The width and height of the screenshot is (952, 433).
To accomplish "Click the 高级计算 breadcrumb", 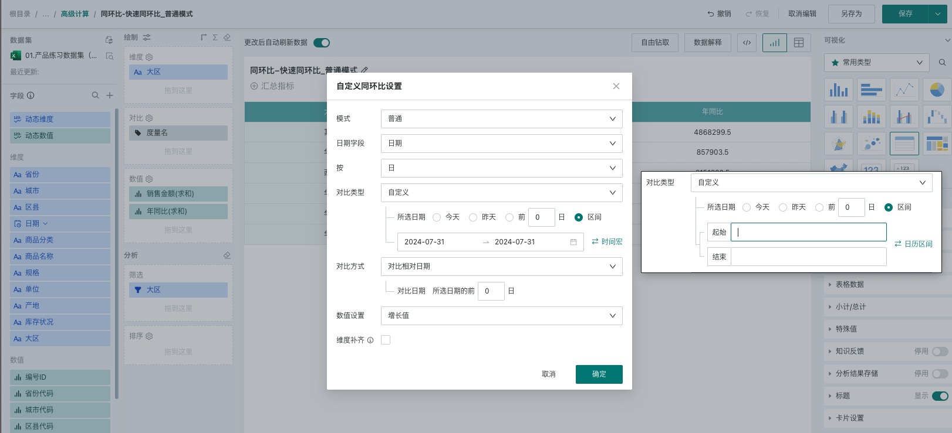I will click(x=75, y=14).
